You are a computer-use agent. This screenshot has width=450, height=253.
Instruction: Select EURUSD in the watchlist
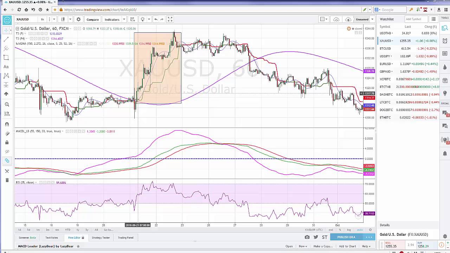tap(408, 64)
